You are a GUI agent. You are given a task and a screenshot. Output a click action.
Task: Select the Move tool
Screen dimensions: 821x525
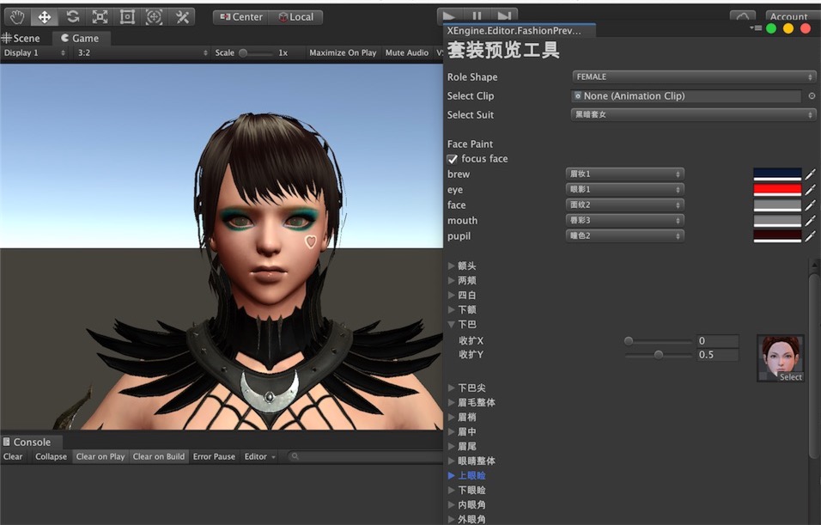point(44,16)
